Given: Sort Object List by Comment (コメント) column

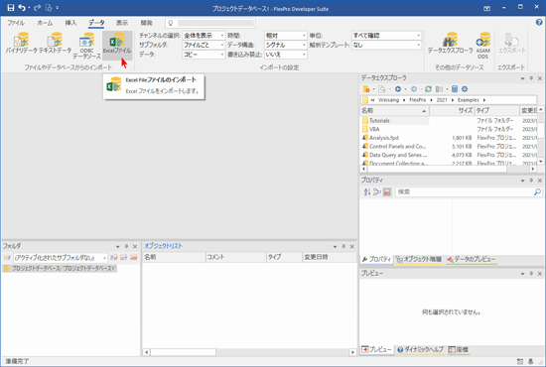Looking at the screenshot, I should [235, 257].
